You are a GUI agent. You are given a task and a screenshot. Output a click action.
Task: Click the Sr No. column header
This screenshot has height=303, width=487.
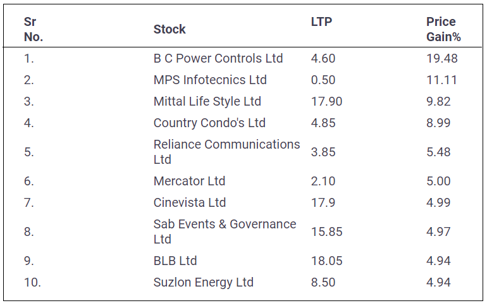coord(34,29)
